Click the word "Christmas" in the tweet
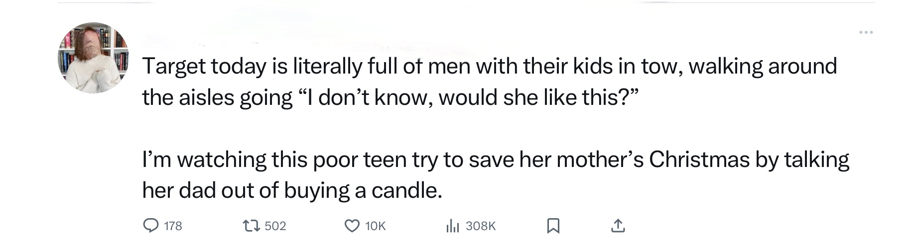The width and height of the screenshot is (910, 245). [x=699, y=160]
